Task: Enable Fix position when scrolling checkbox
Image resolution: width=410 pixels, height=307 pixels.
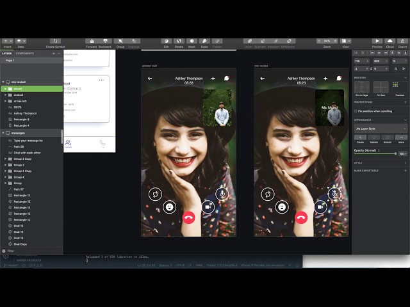Action: tap(356, 111)
